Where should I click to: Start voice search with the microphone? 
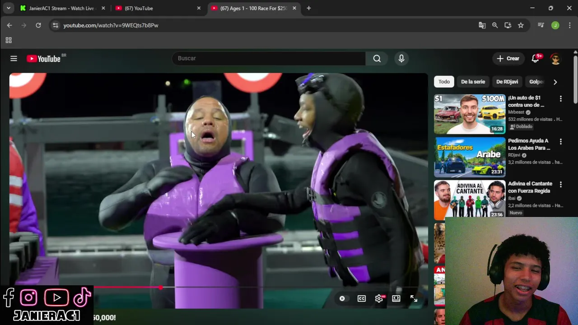coord(401,58)
